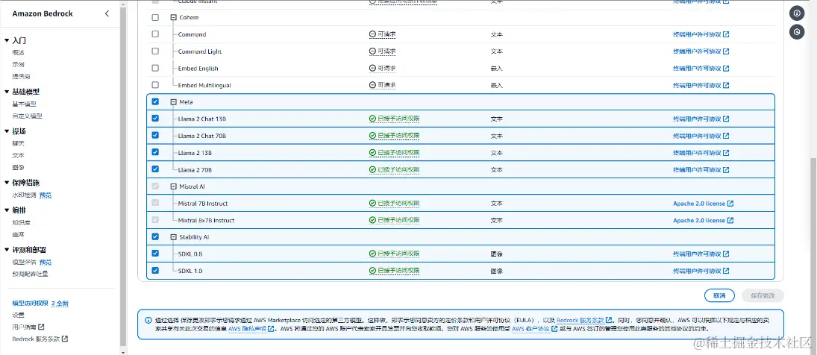Screen dimensions: 817x355
Task: Collapse the Stability AI model group
Action: pos(174,237)
